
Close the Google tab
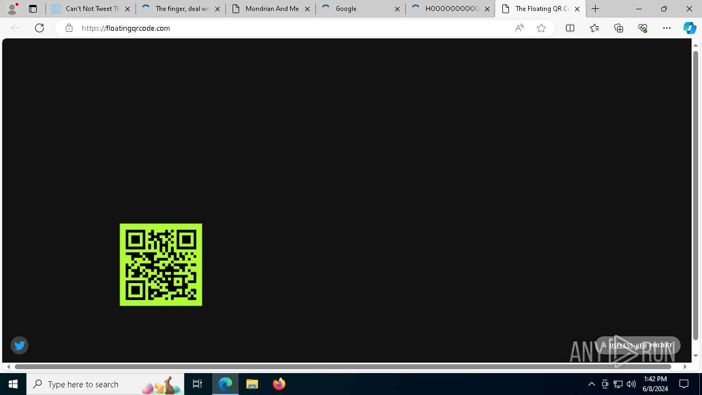(397, 9)
